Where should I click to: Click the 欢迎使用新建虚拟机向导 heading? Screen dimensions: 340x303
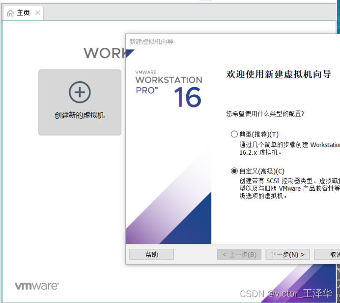279,74
